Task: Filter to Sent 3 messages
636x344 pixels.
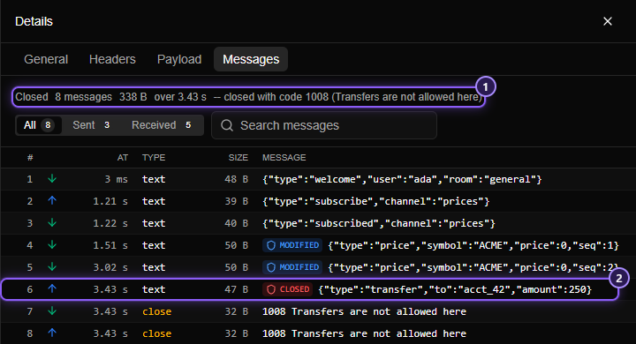Action: coord(91,125)
